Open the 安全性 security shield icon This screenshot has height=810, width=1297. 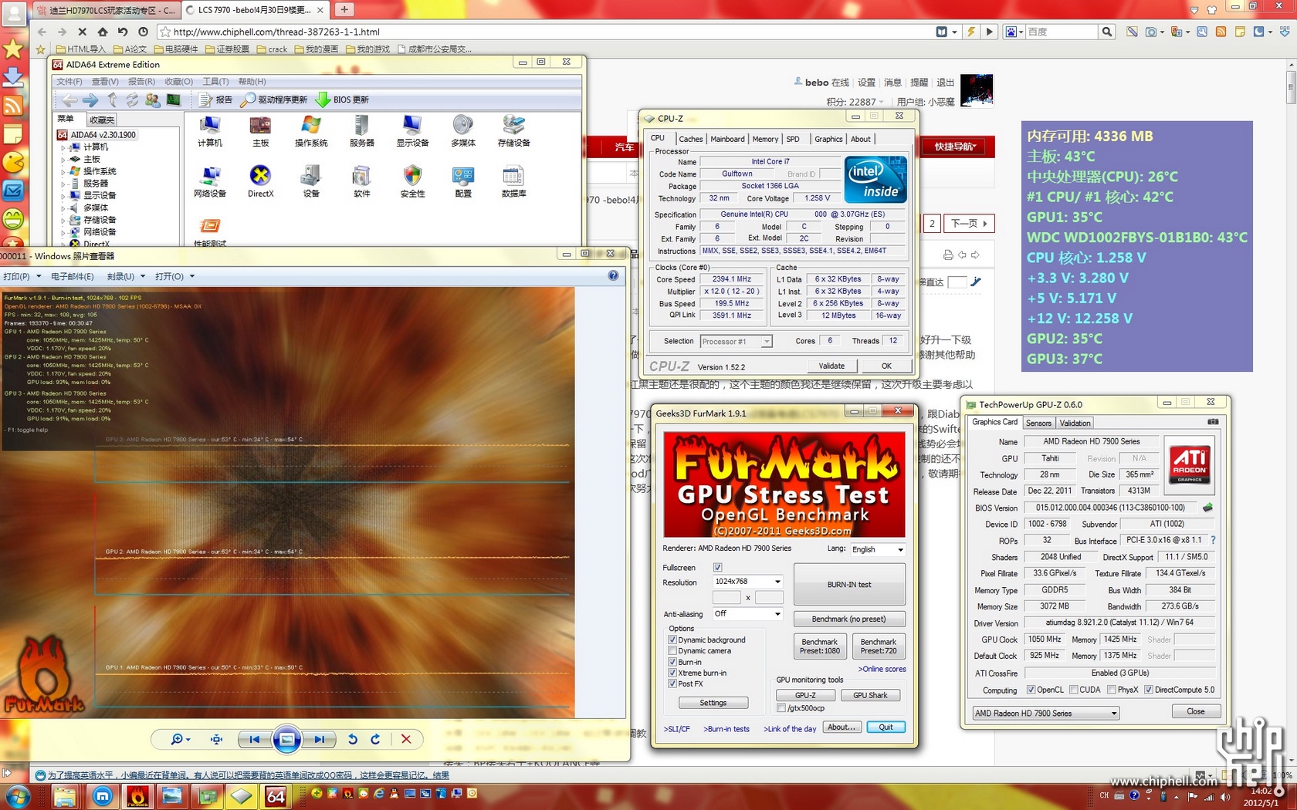pos(412,182)
